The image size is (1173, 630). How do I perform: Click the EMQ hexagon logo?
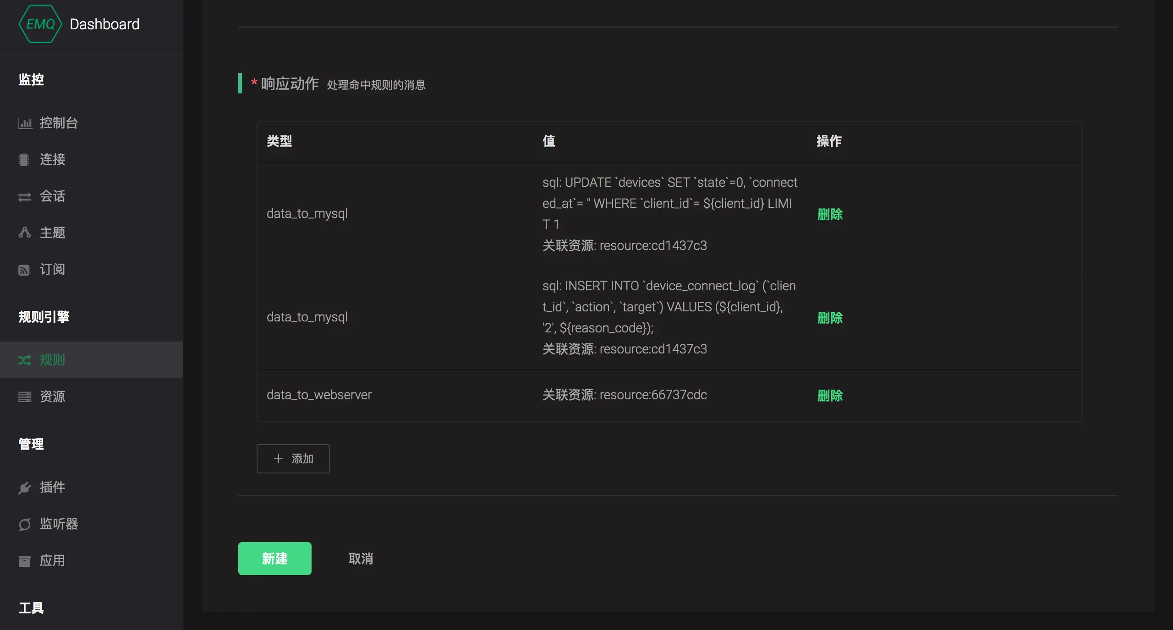click(40, 24)
